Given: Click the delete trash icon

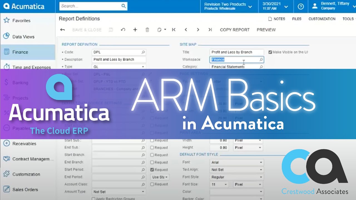Looking at the screenshot, I should (147, 30).
